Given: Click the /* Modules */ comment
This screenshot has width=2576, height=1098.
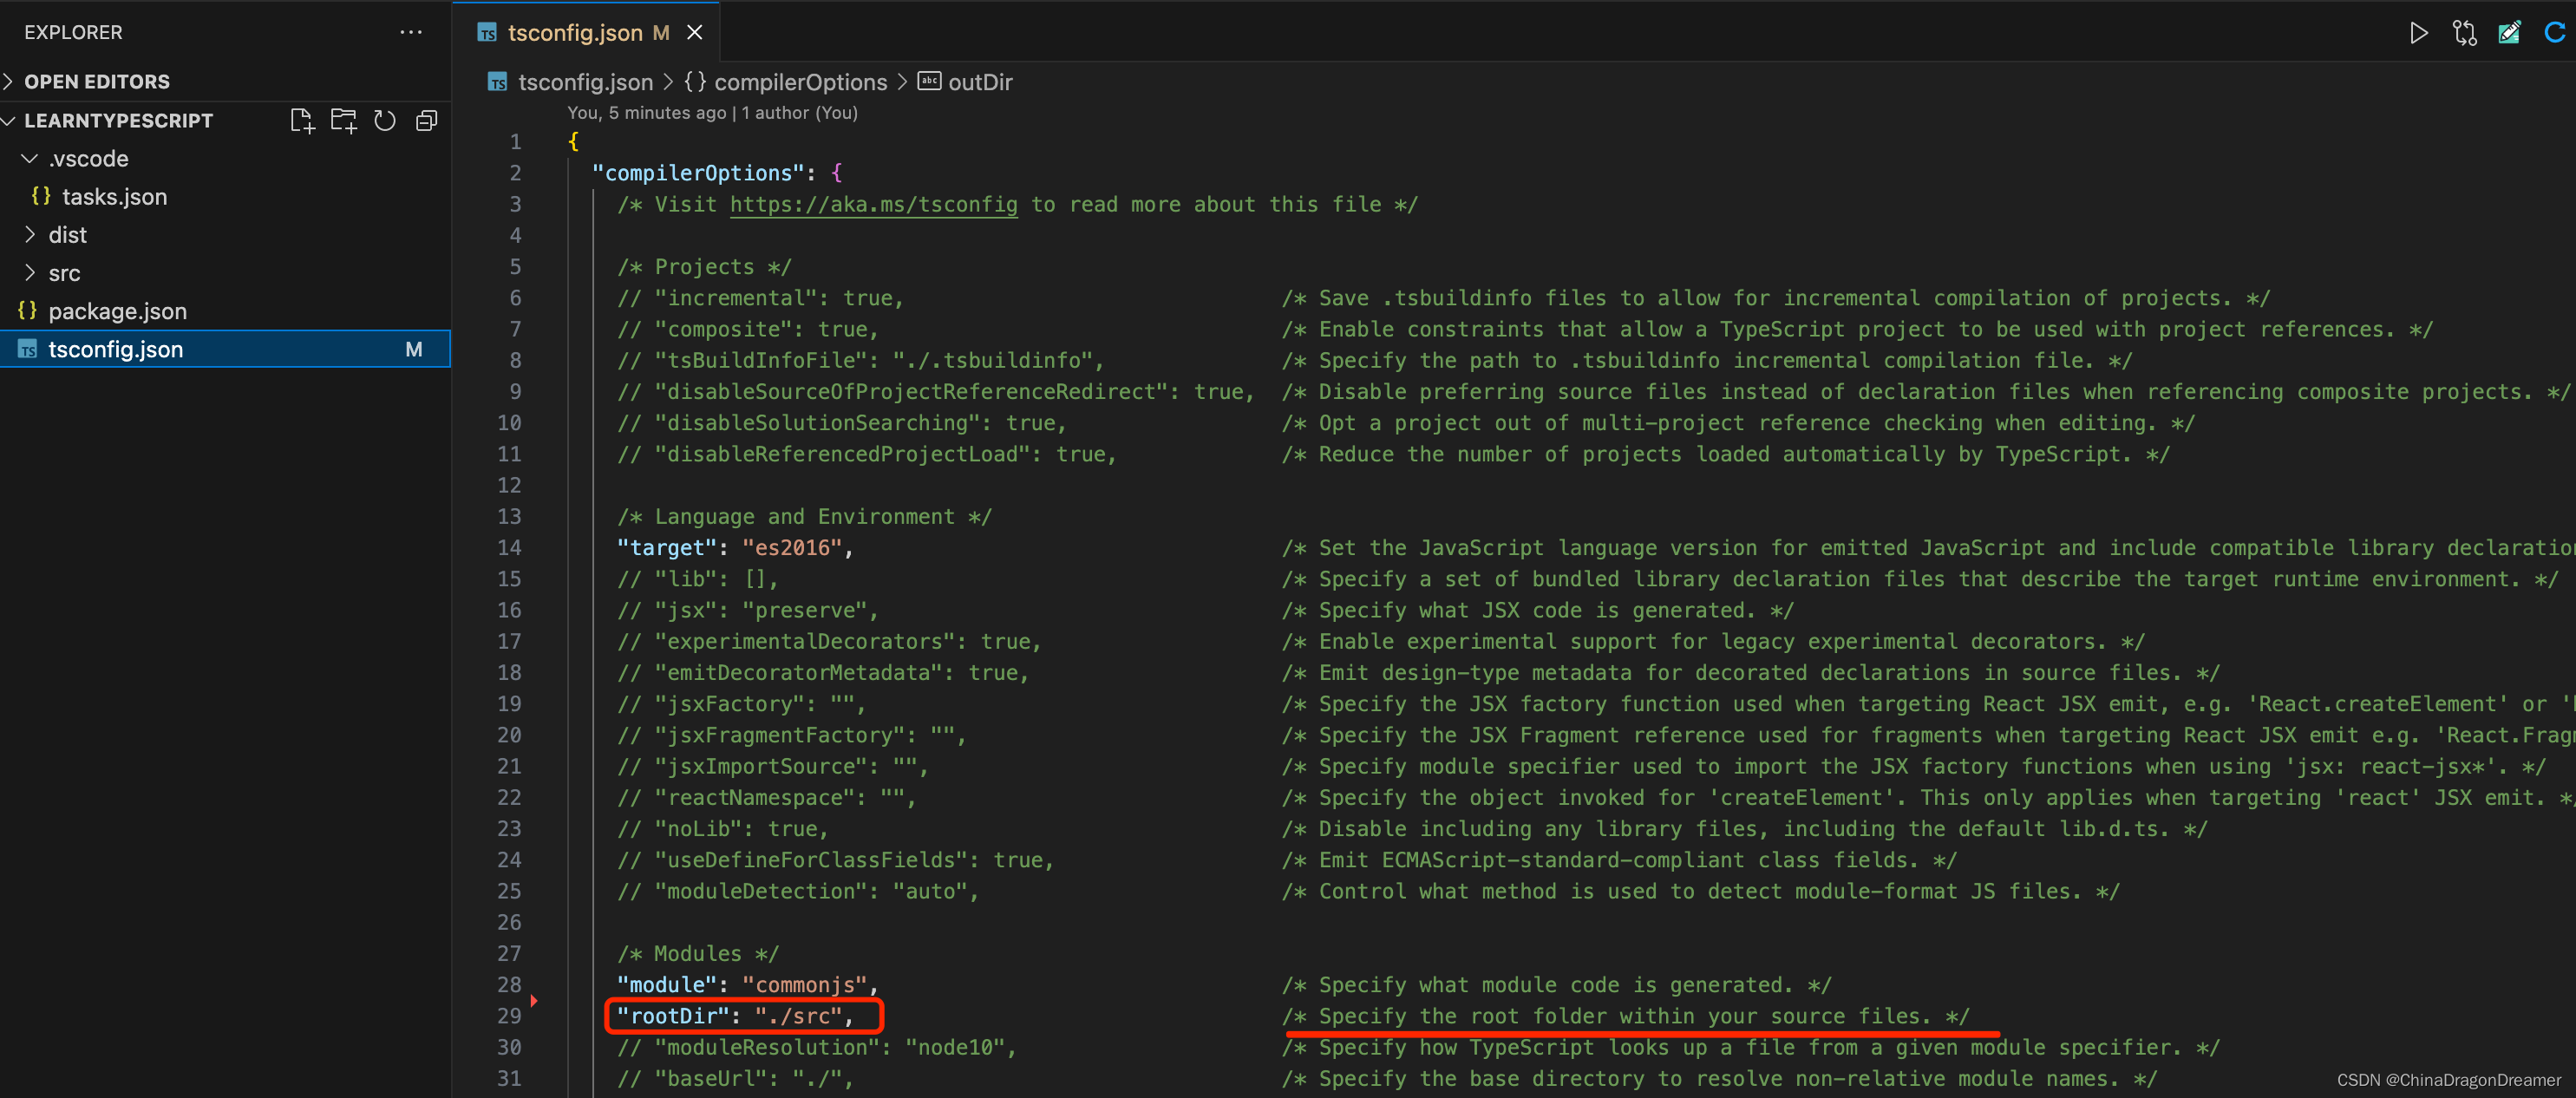Looking at the screenshot, I should tap(698, 954).
